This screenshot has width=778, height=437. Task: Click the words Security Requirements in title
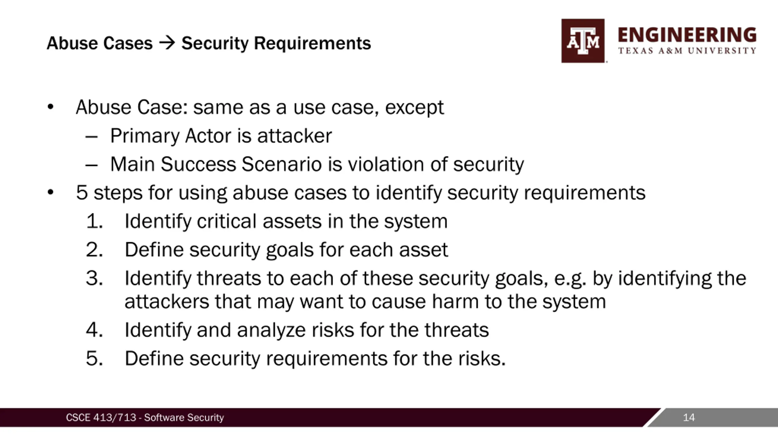point(276,43)
